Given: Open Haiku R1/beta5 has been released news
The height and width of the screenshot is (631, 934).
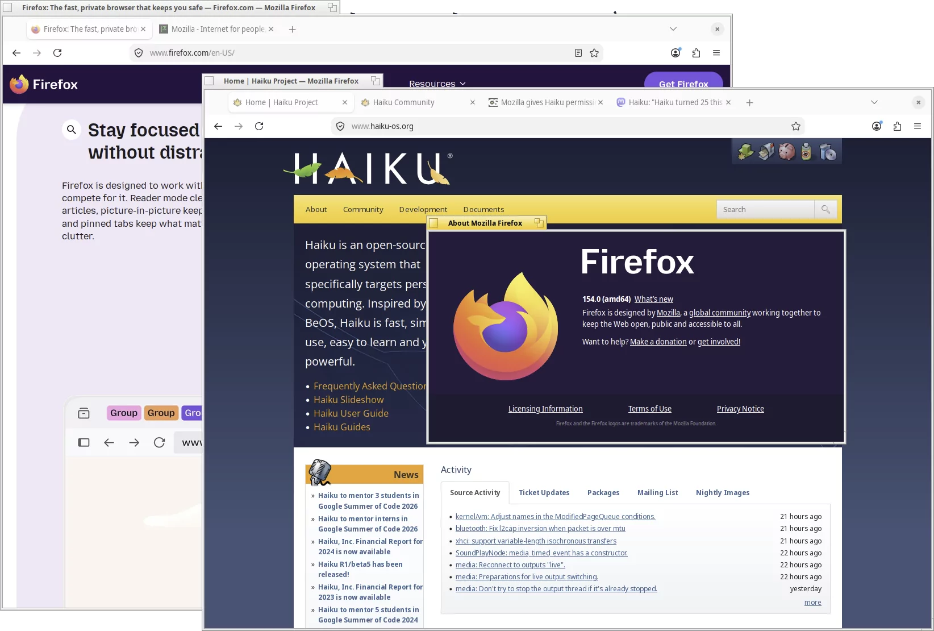Looking at the screenshot, I should point(360,569).
